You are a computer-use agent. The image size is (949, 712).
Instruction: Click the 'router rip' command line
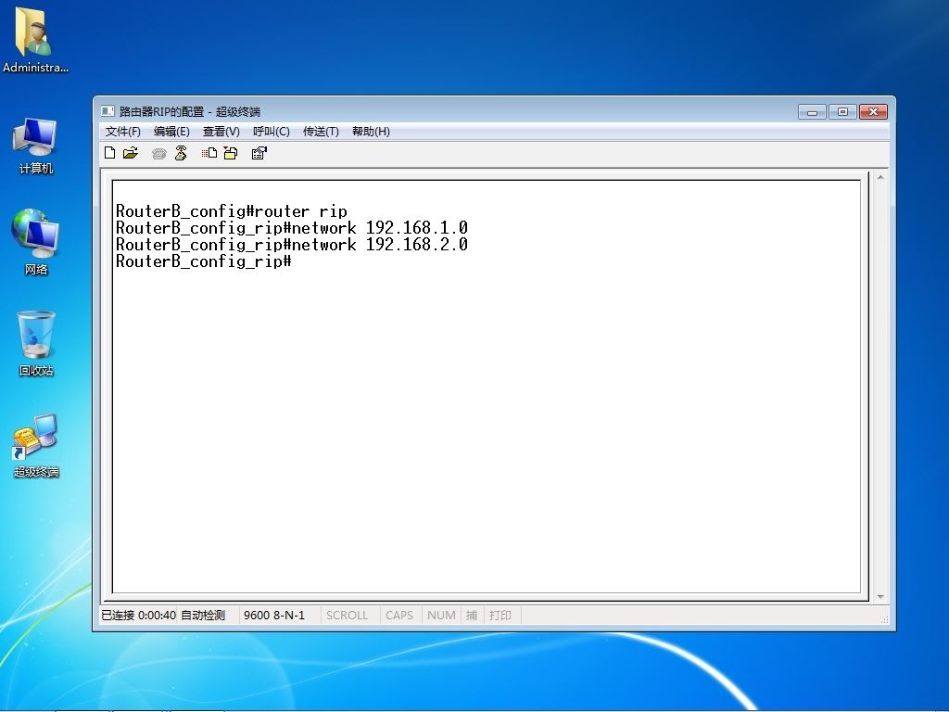(231, 211)
